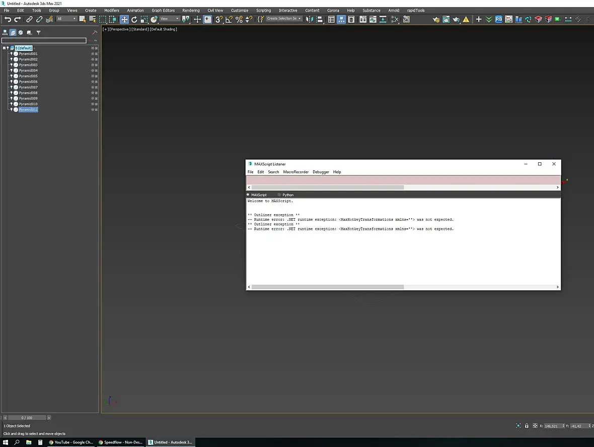Open the selection filter All dropdown
594x447 pixels.
pyautogui.click(x=66, y=19)
